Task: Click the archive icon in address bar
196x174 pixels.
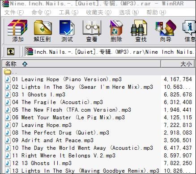Action: click(x=30, y=52)
